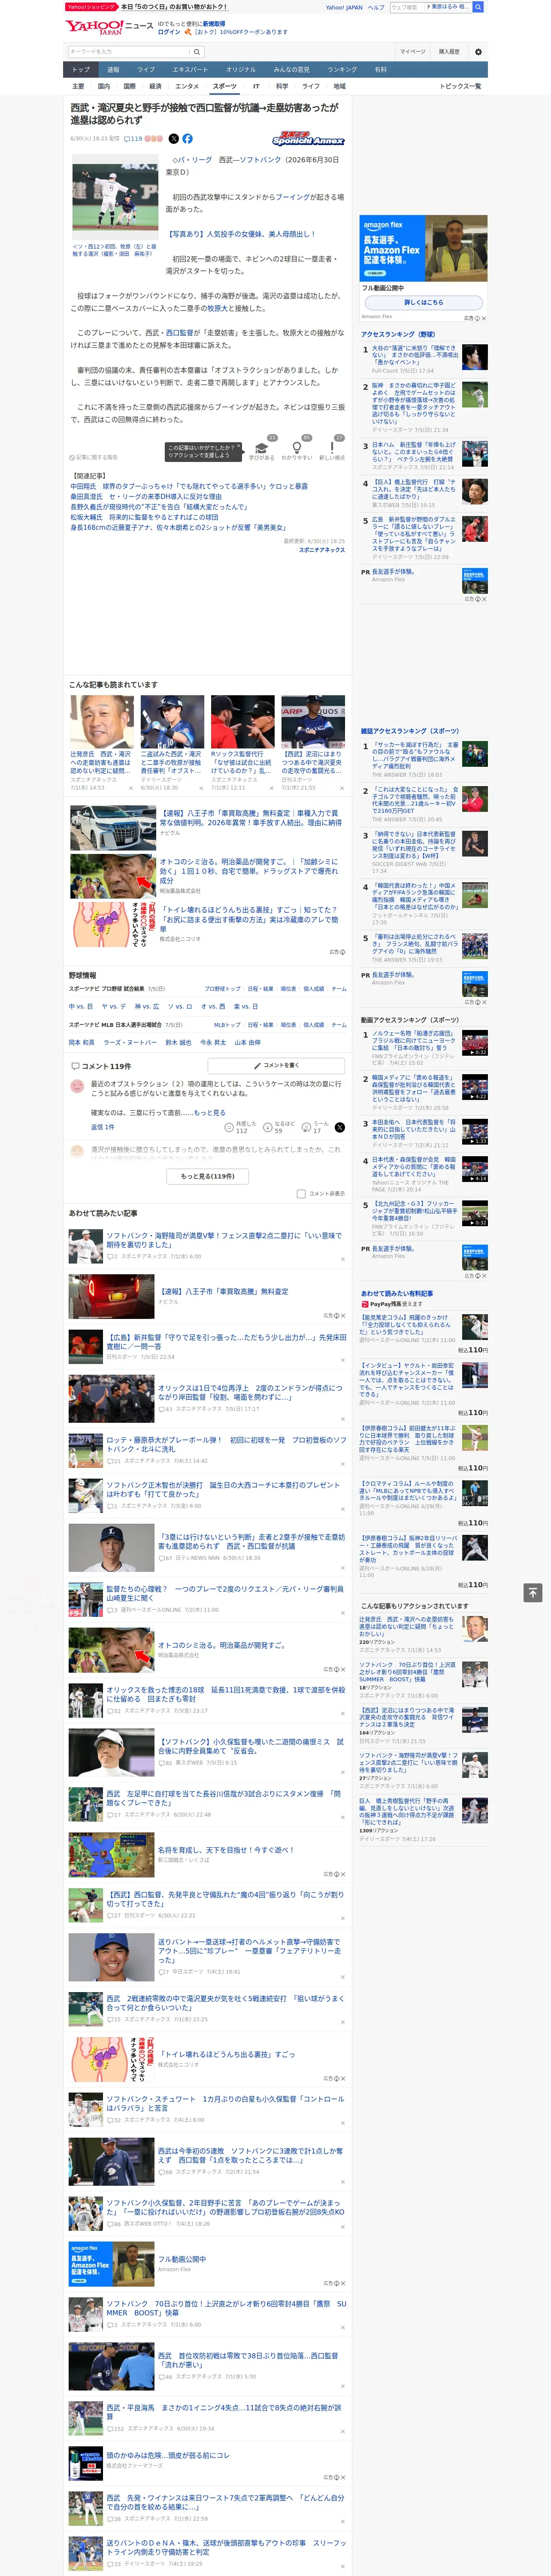Select the ライブ navigation tab
Viewport: 551px width, 2576px height.
click(146, 70)
